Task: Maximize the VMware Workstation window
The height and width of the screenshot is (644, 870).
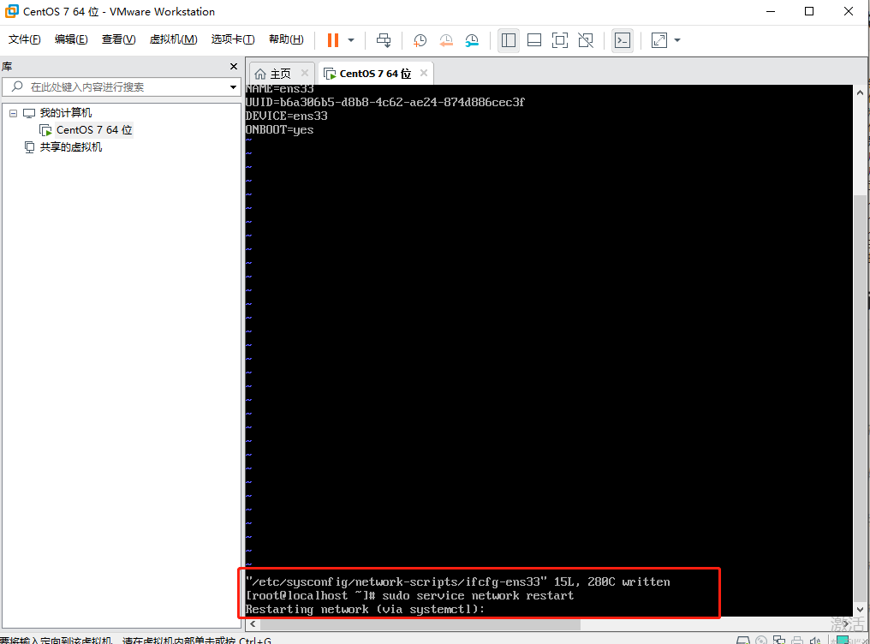Action: click(809, 12)
